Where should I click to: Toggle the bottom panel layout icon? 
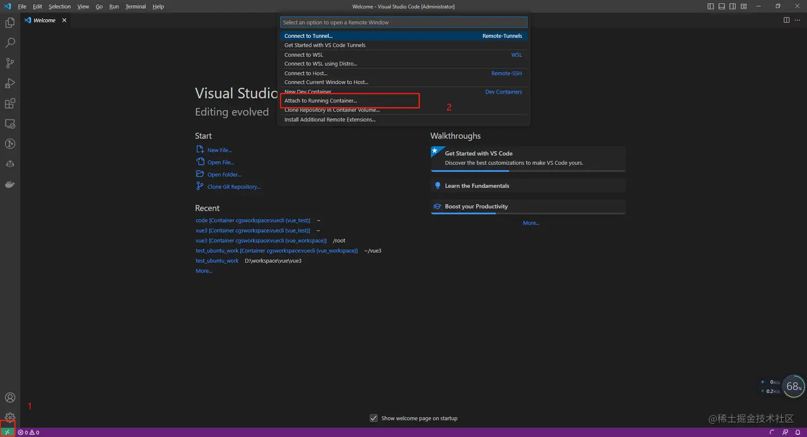722,6
